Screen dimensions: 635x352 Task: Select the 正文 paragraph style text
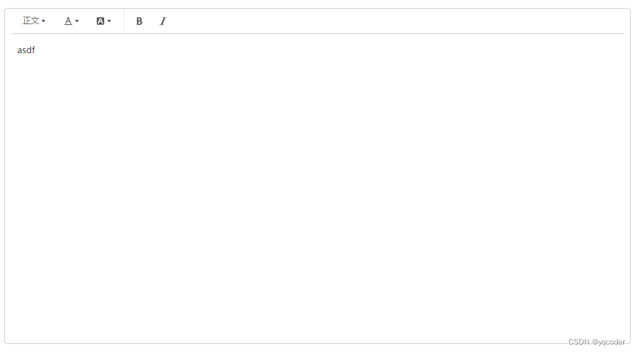coord(31,20)
